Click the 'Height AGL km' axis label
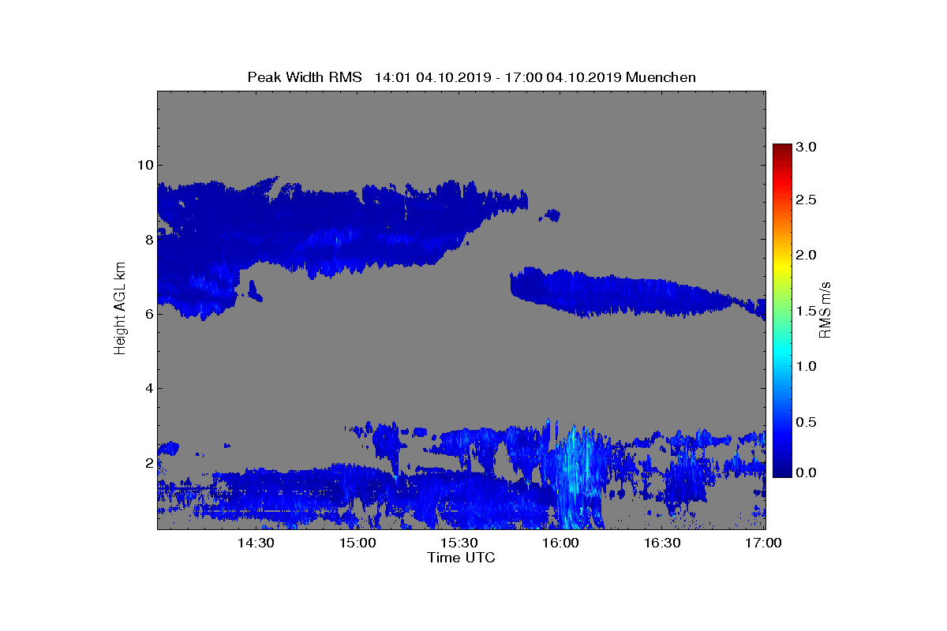 [120, 310]
